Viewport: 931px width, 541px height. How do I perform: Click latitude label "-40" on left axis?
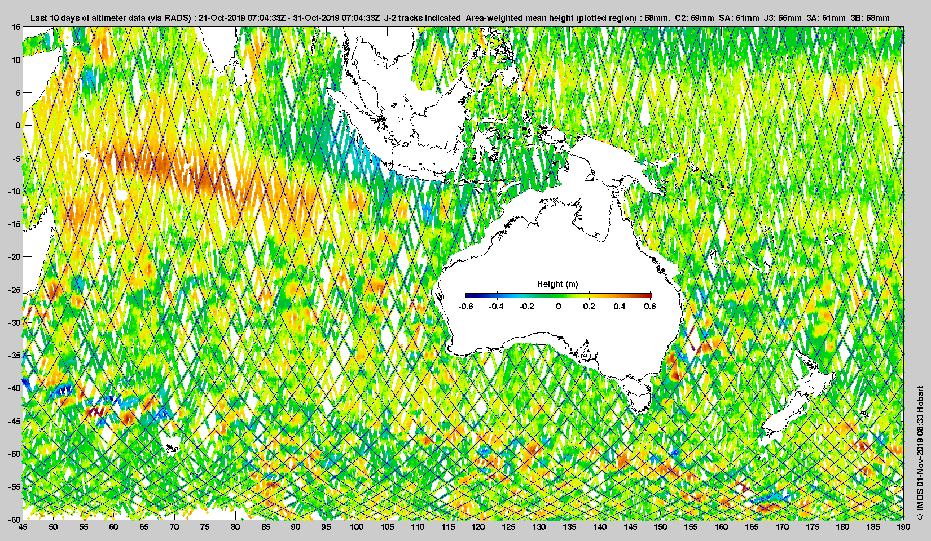click(15, 388)
